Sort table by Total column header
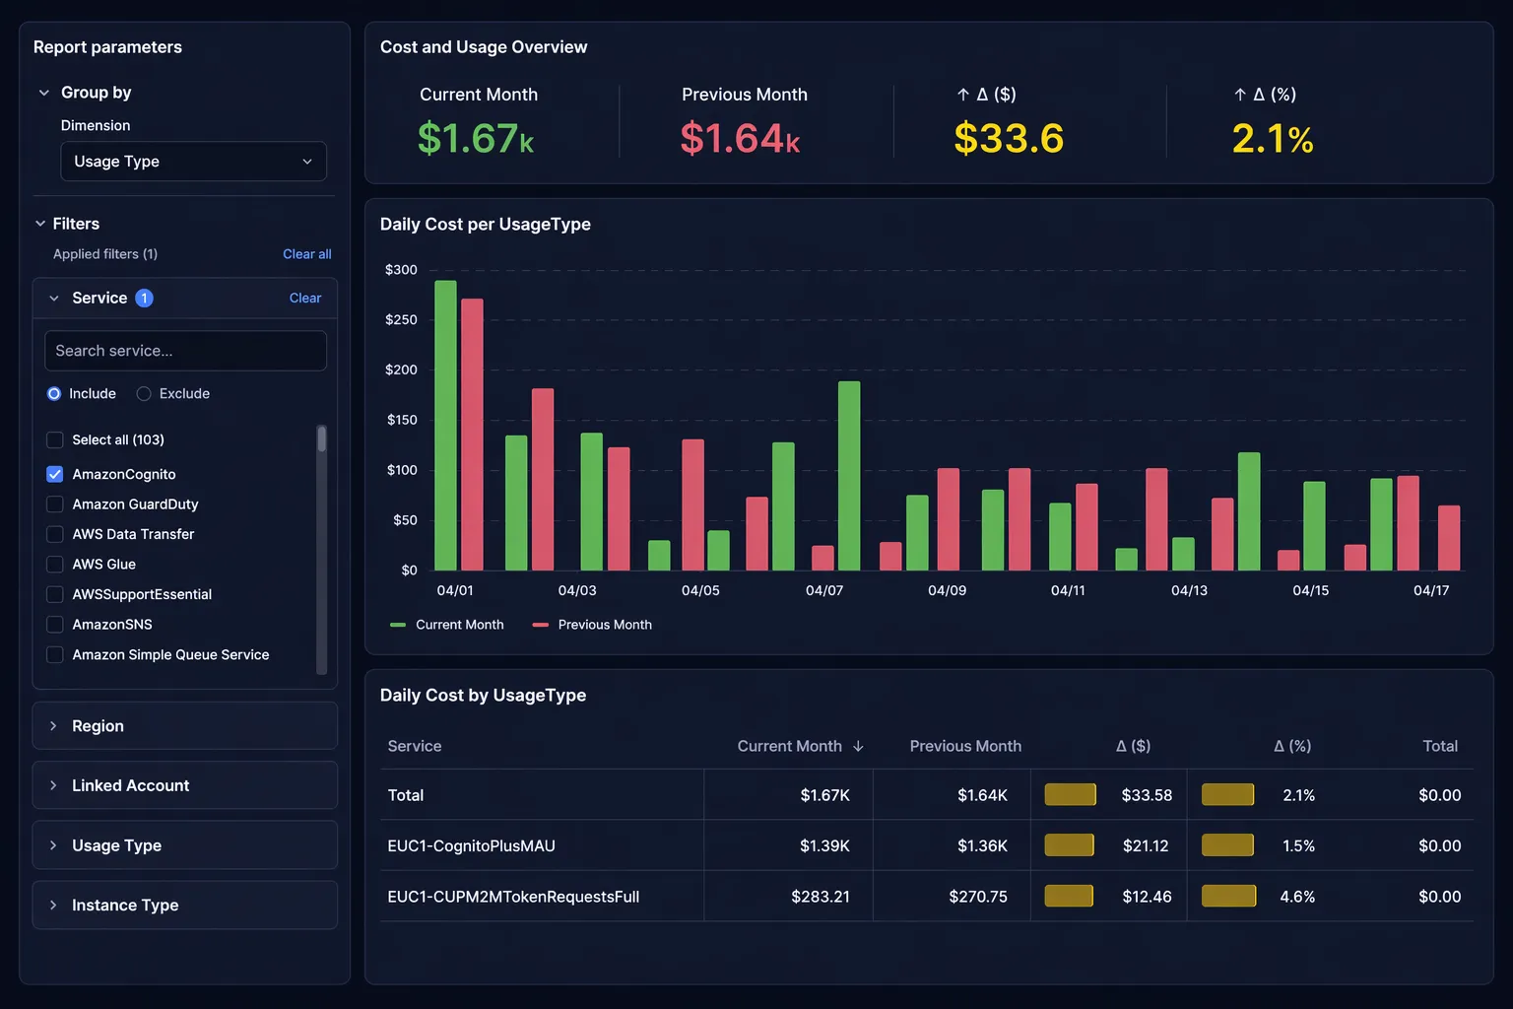Viewport: 1513px width, 1009px height. [1440, 747]
